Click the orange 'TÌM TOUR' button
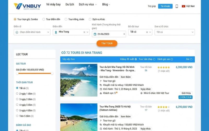The image size is (209, 131). pos(107,43)
